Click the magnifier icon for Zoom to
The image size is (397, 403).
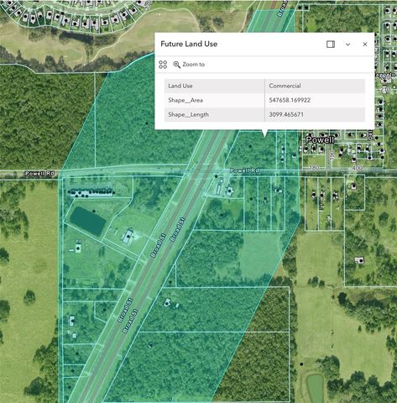coord(176,65)
